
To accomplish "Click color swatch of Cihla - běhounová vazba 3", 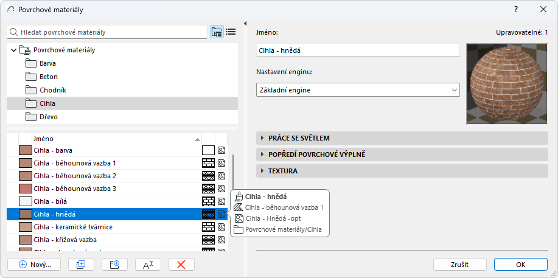I will 26,189.
